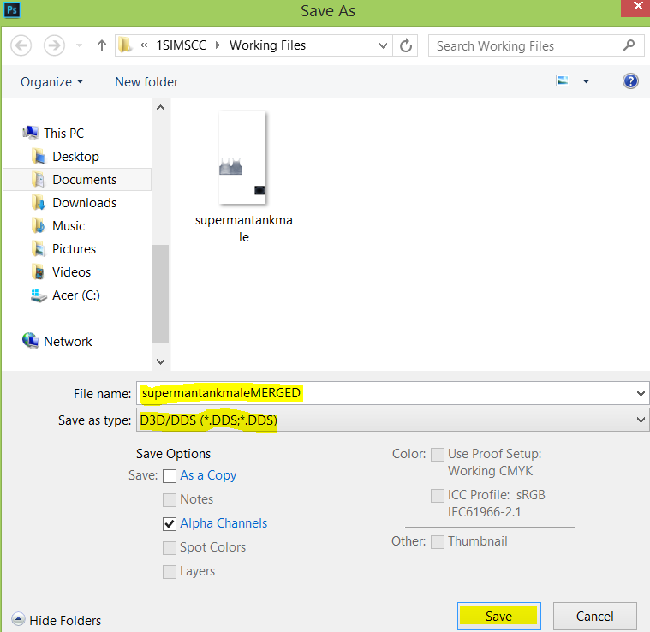Image resolution: width=650 pixels, height=632 pixels.
Task: Open the view options dropdown arrow
Action: (x=586, y=81)
